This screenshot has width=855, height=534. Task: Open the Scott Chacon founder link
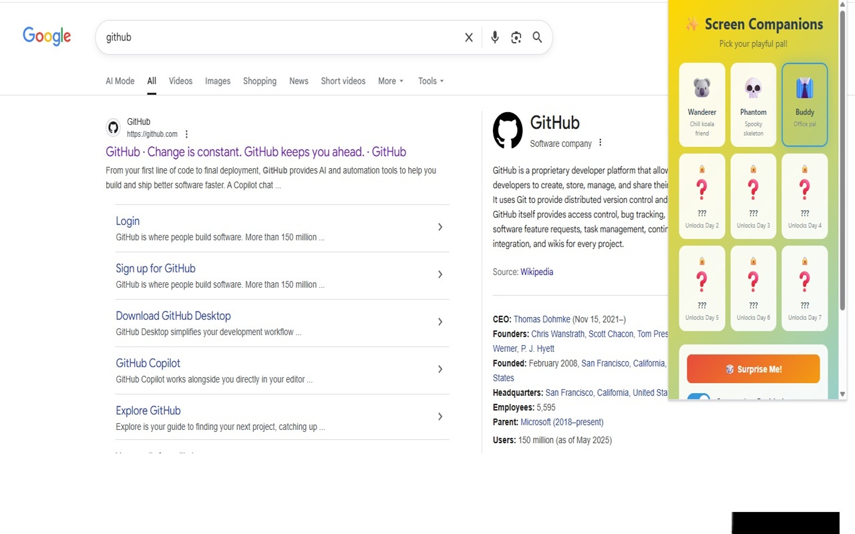611,334
